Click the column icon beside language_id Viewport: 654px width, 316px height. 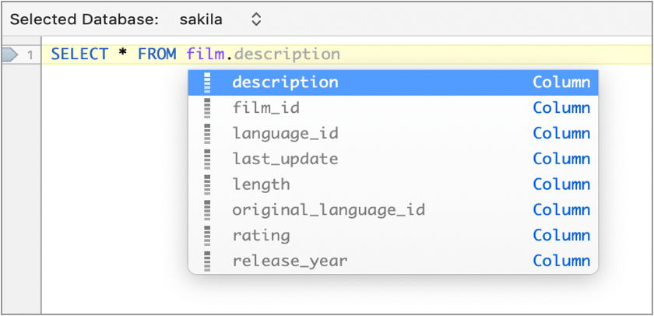[x=207, y=133]
